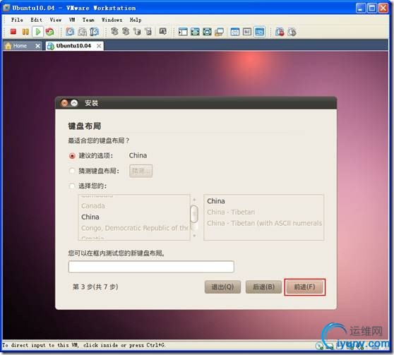Click the Take Snapshot toolbar icon
The image size is (394, 355).
click(70, 32)
